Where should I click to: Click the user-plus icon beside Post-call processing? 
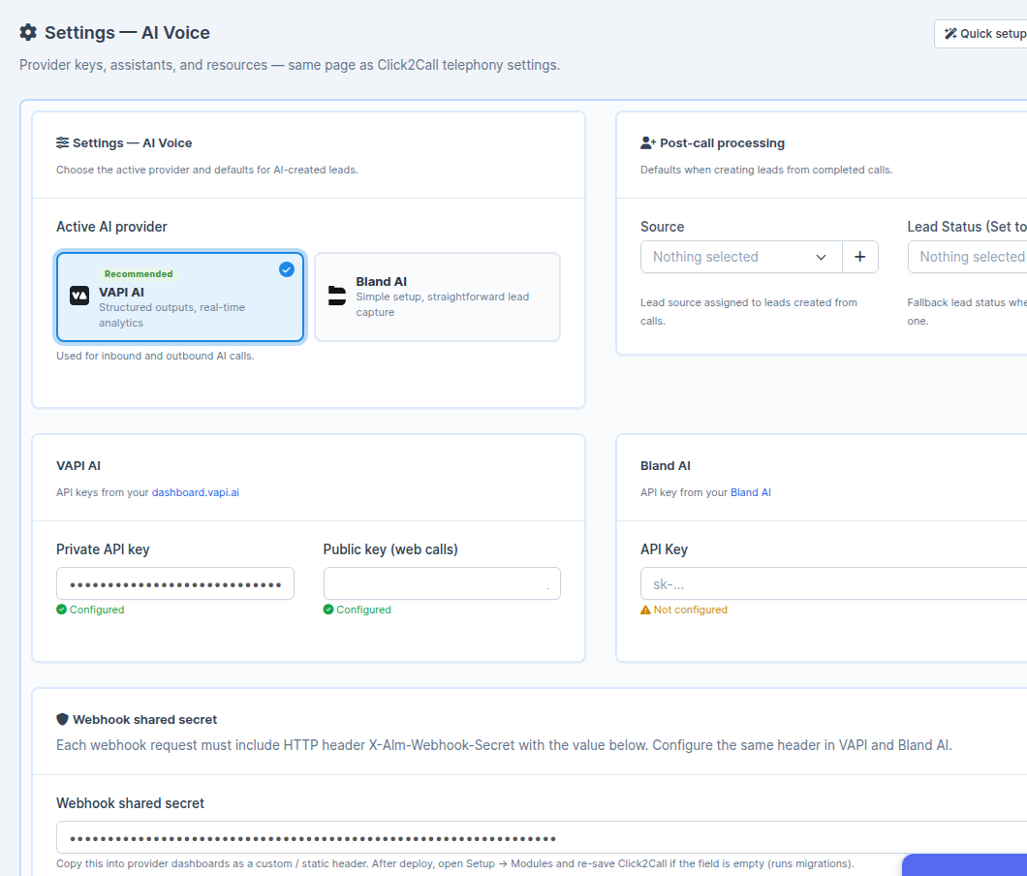648,142
